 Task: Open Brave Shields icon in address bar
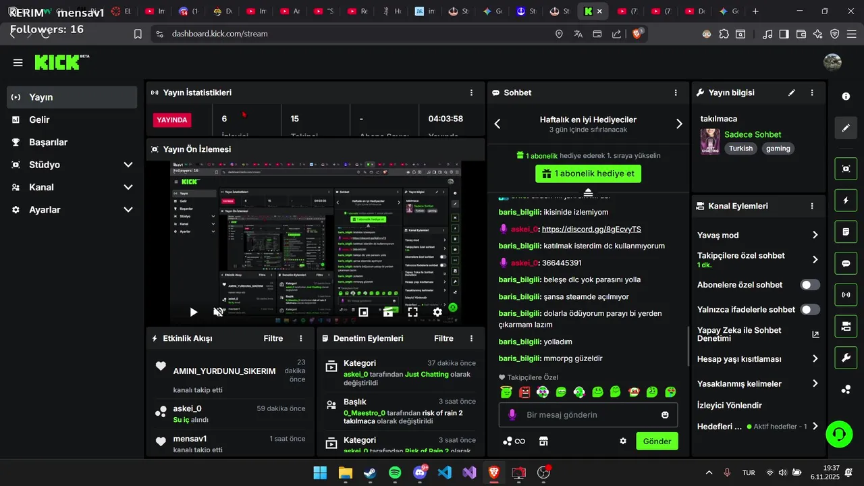click(x=637, y=34)
